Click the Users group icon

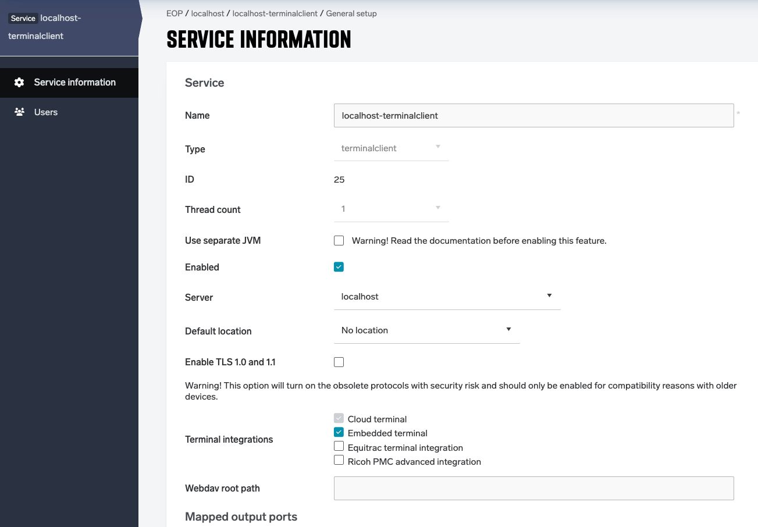(x=19, y=112)
